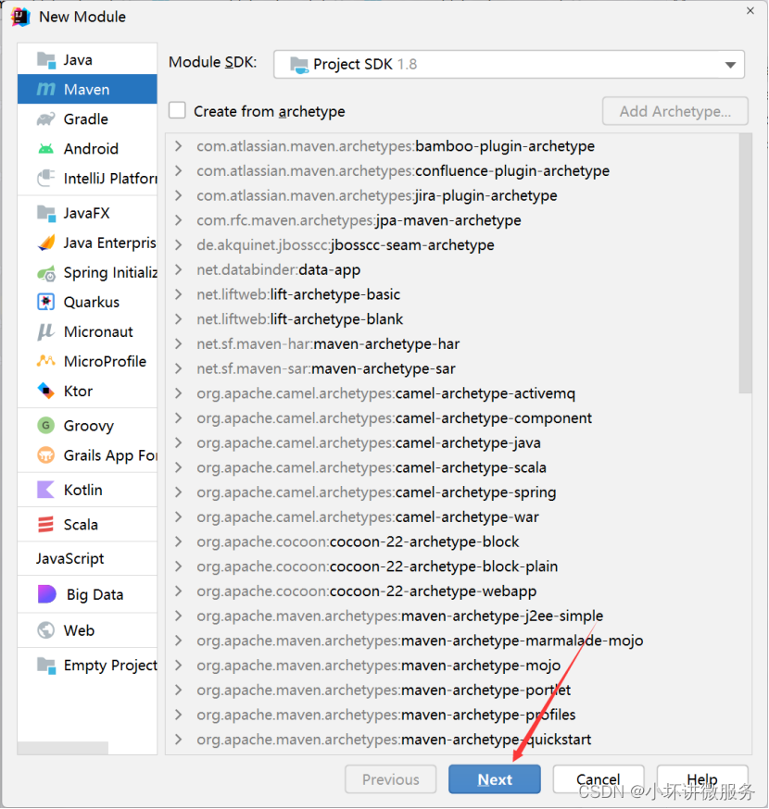Select maven-archetype-har row

pos(452,344)
